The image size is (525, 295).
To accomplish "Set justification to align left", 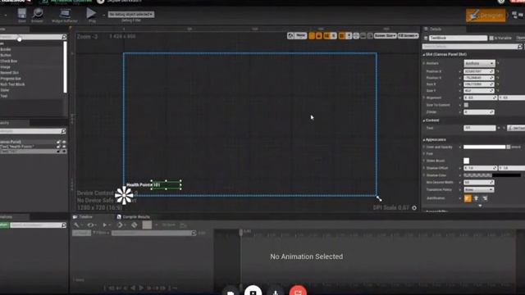I will tap(468, 198).
